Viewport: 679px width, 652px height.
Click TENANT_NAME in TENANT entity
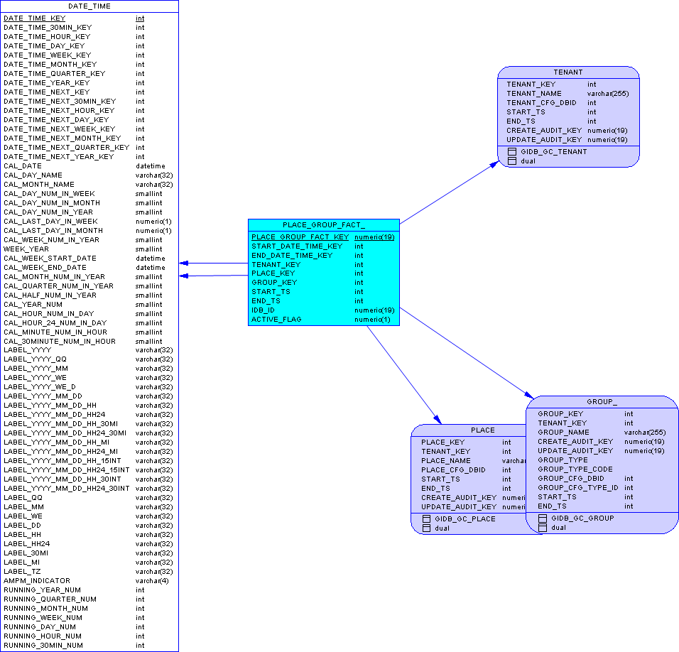pyautogui.click(x=534, y=94)
